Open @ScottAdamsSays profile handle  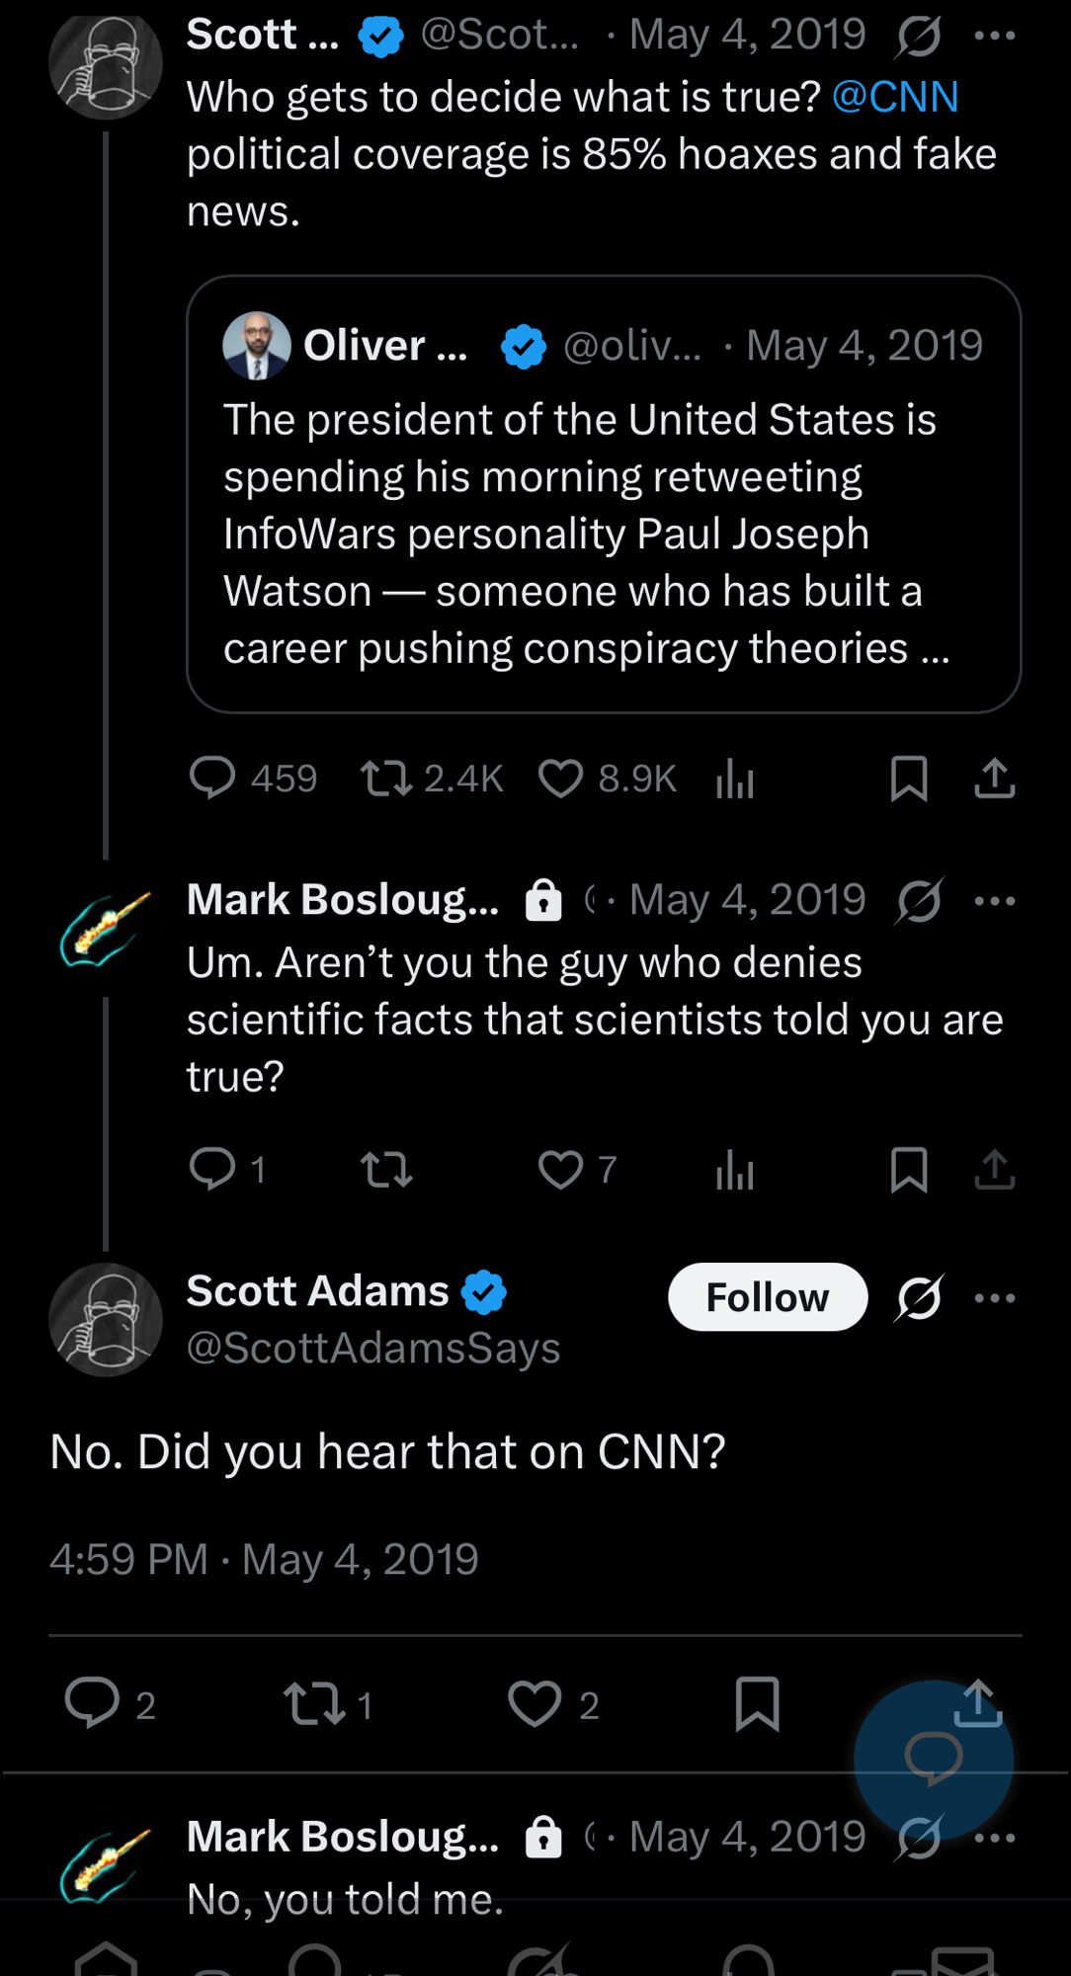click(x=373, y=1348)
